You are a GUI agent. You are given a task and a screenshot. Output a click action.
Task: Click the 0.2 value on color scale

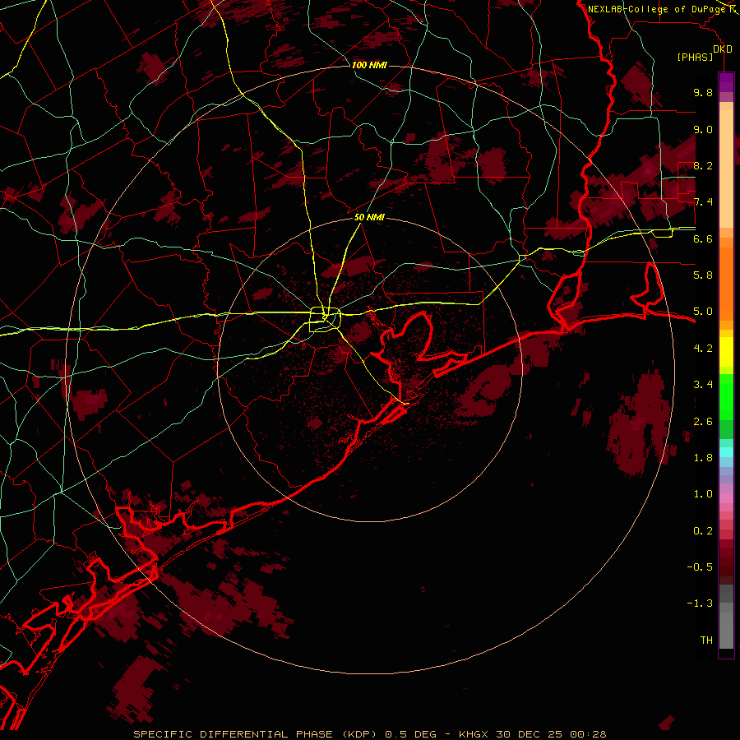[703, 531]
